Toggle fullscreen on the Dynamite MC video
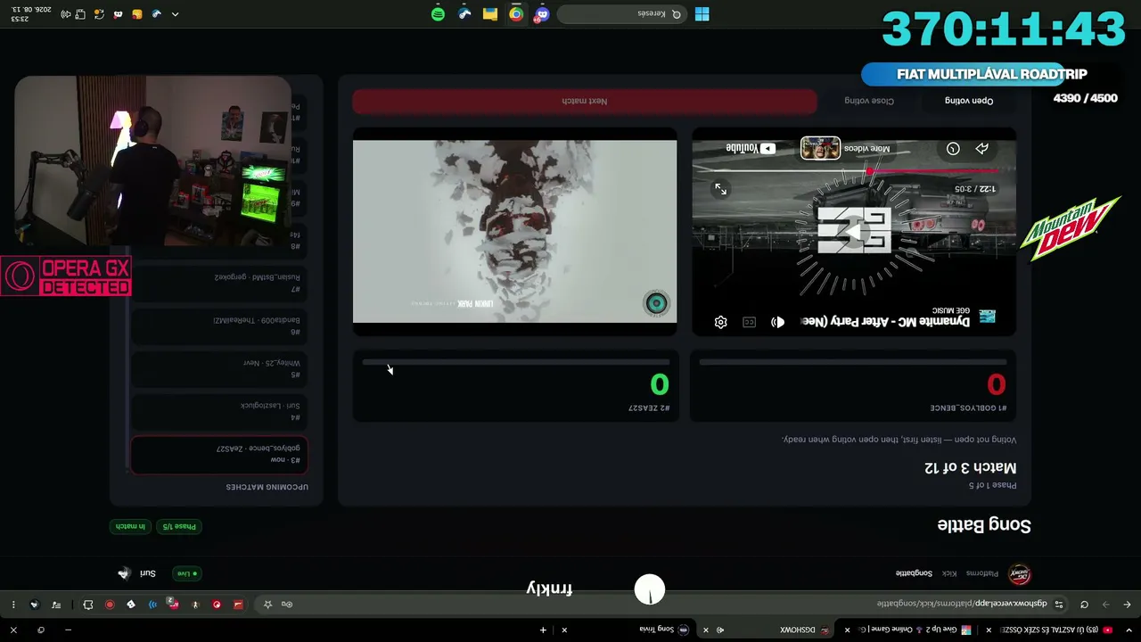Screen dimensions: 1141x642 (720, 189)
